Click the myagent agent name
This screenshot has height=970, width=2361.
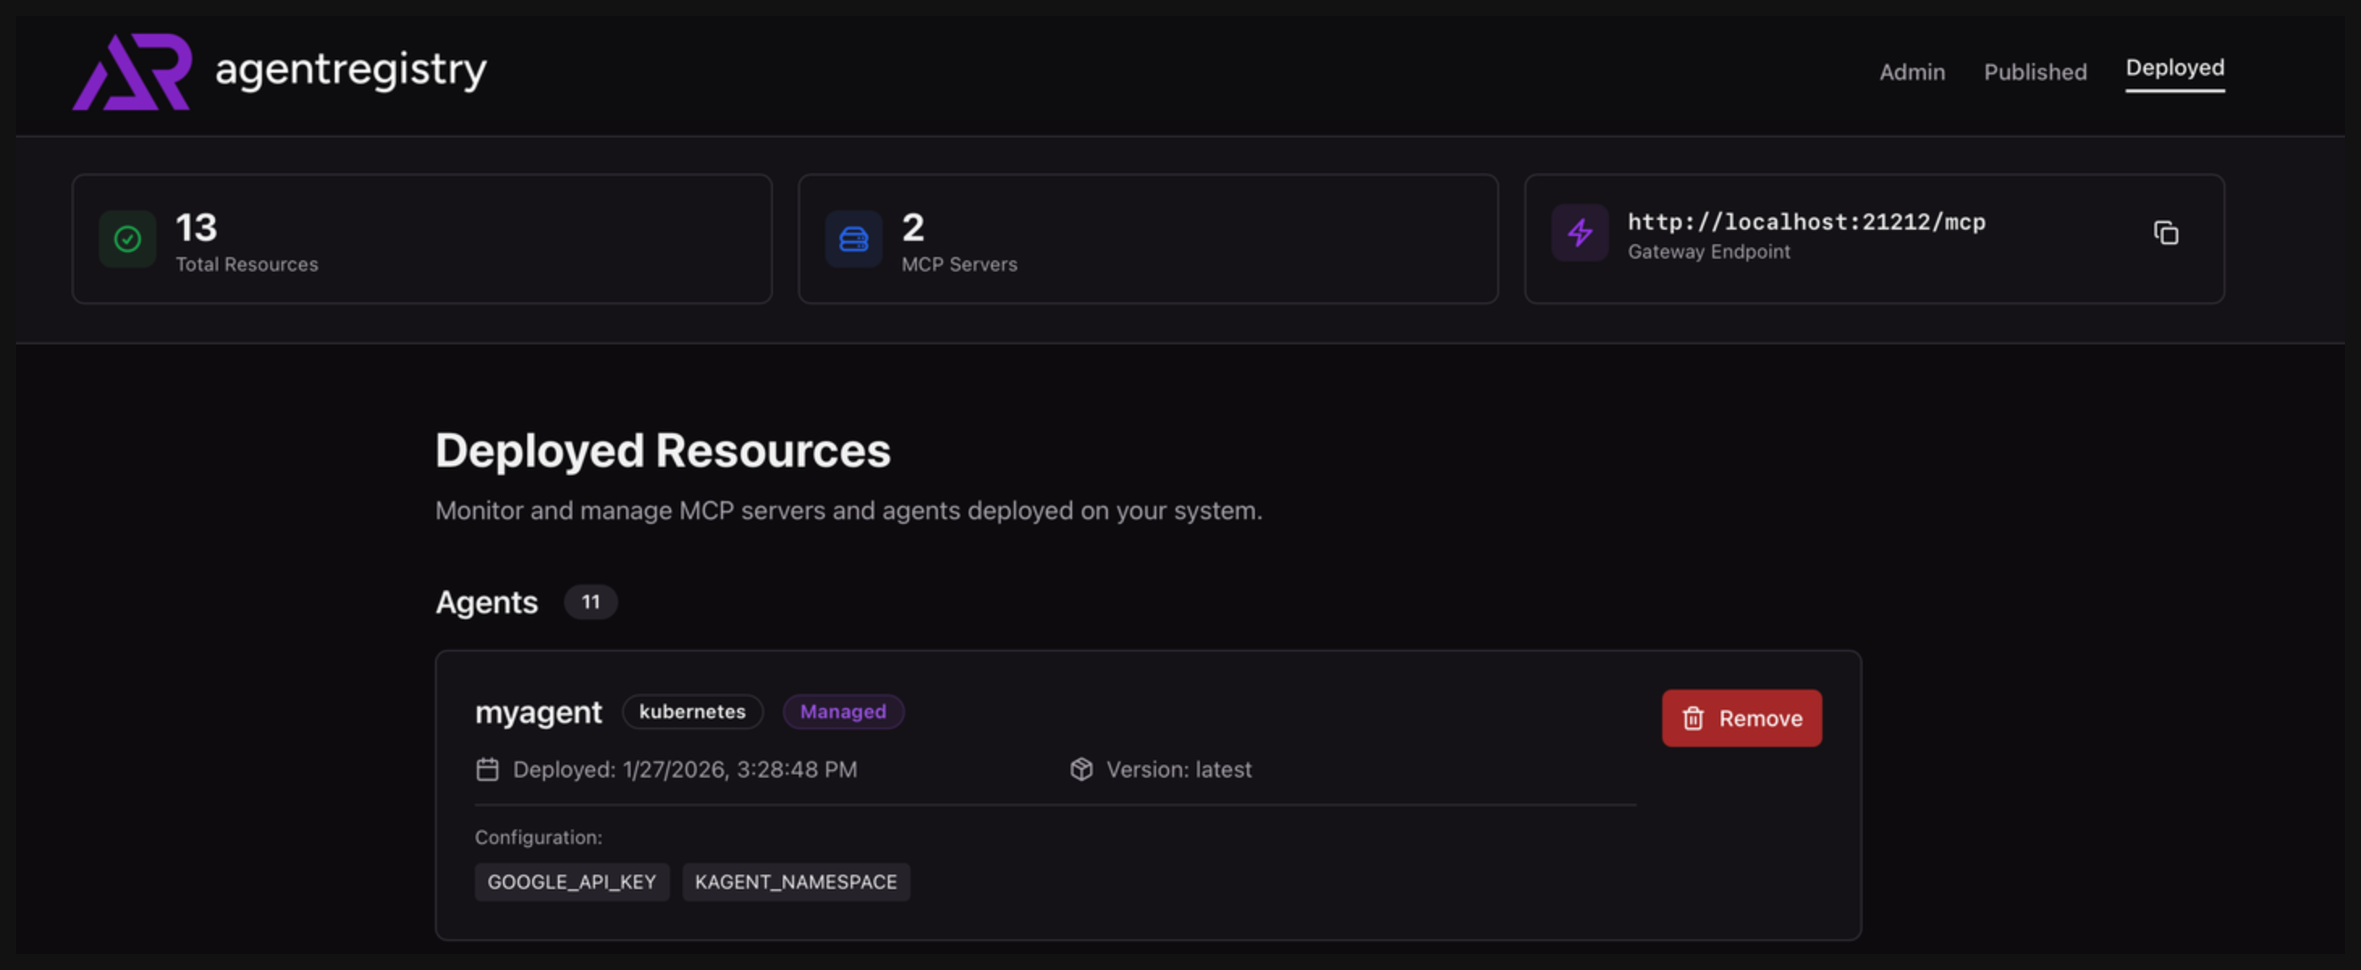coord(538,713)
